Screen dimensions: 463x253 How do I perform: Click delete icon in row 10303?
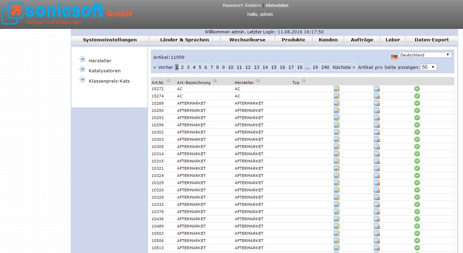click(x=377, y=139)
